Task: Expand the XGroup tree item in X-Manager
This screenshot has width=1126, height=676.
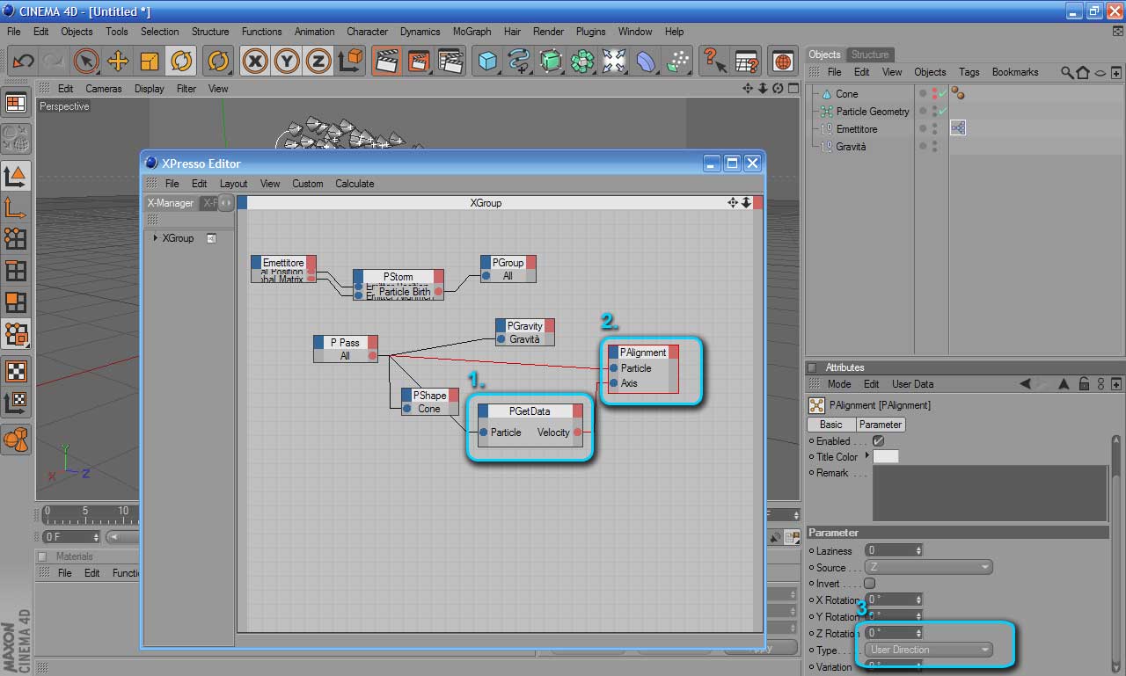Action: pyautogui.click(x=156, y=238)
